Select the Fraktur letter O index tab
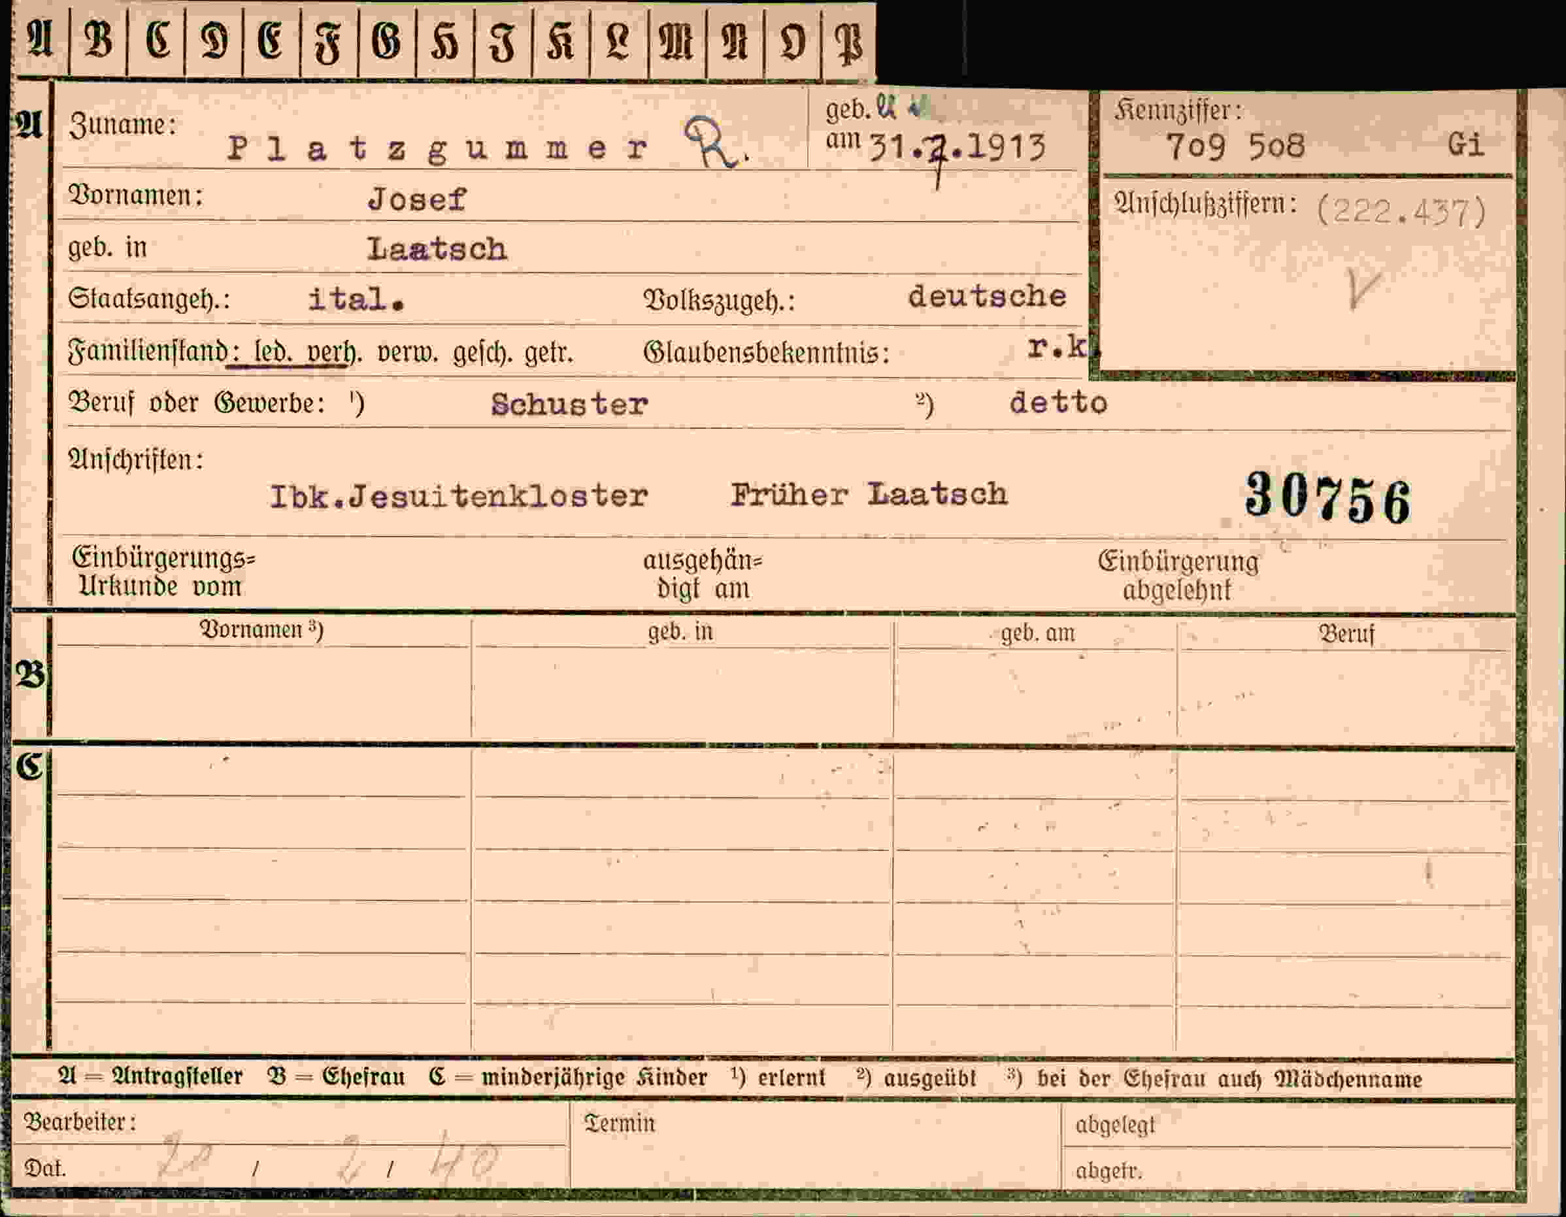Viewport: 1566px width, 1217px height. 792,40
